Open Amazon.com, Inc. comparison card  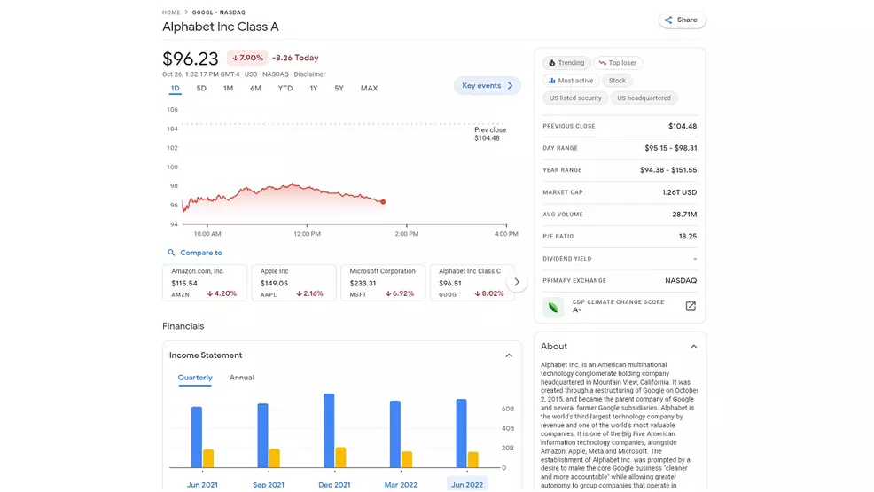(205, 282)
